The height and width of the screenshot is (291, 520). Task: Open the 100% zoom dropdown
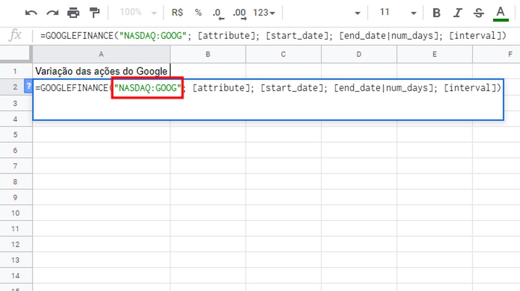click(138, 12)
